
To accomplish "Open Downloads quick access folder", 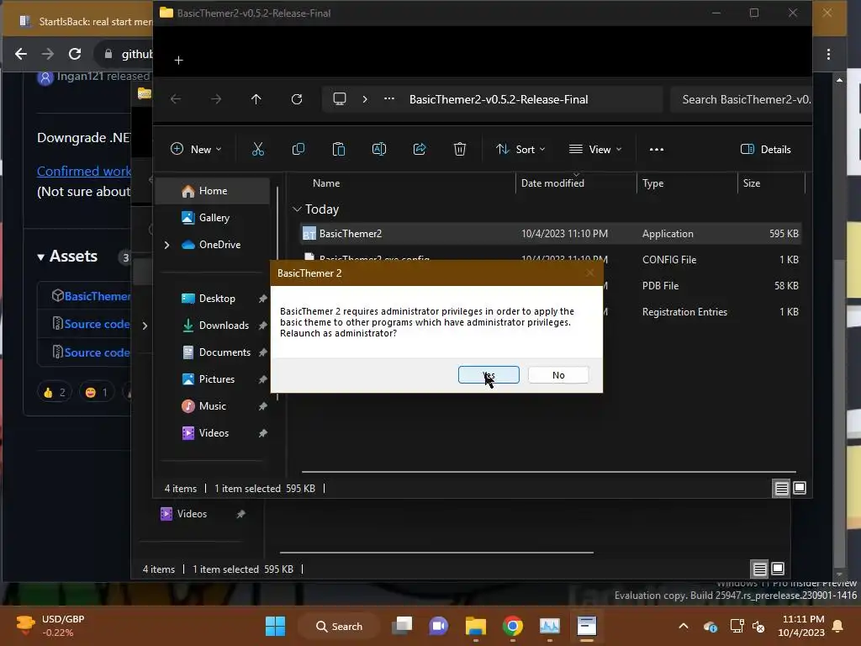I will [216, 326].
